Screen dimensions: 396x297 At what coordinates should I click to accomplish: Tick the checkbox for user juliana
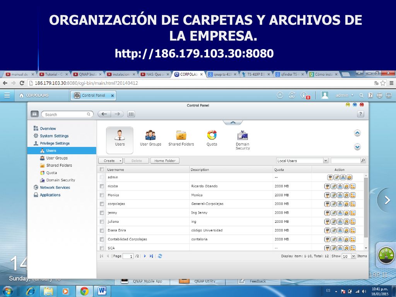[x=102, y=222]
